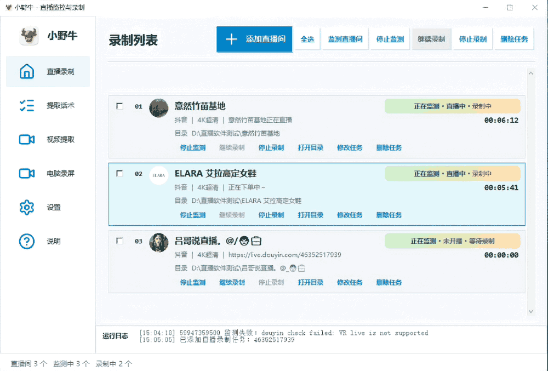This screenshot has height=371, width=548.
Task: Click 修改任务 for 吕哥说直播
Action: point(350,283)
